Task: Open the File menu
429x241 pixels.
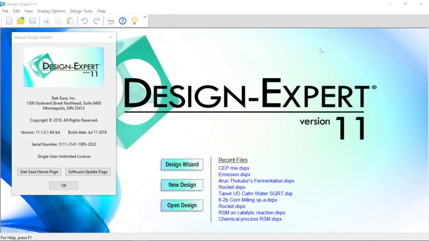Action: point(5,11)
